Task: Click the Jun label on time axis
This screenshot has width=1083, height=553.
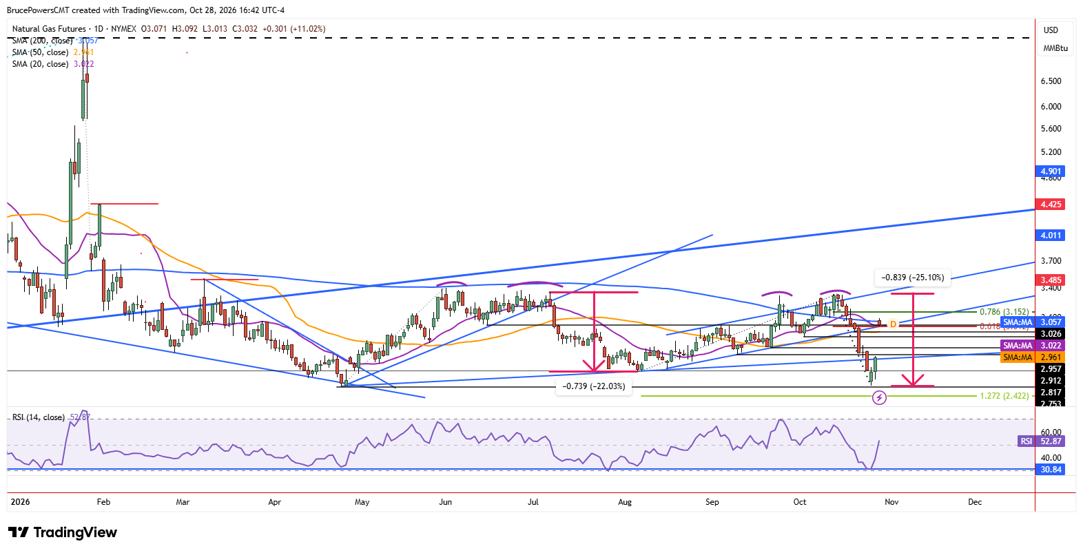Action: [446, 502]
